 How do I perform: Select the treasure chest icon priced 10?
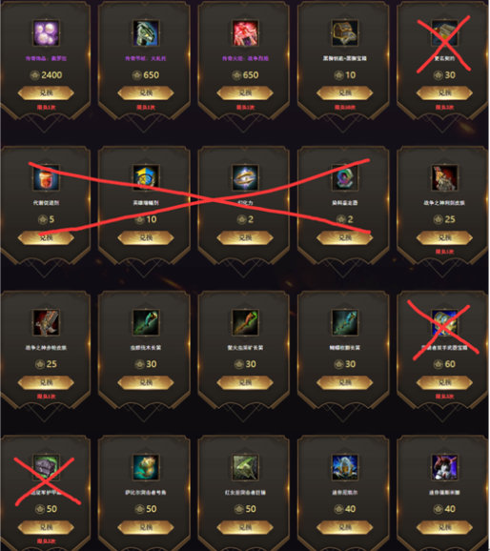pyautogui.click(x=345, y=33)
